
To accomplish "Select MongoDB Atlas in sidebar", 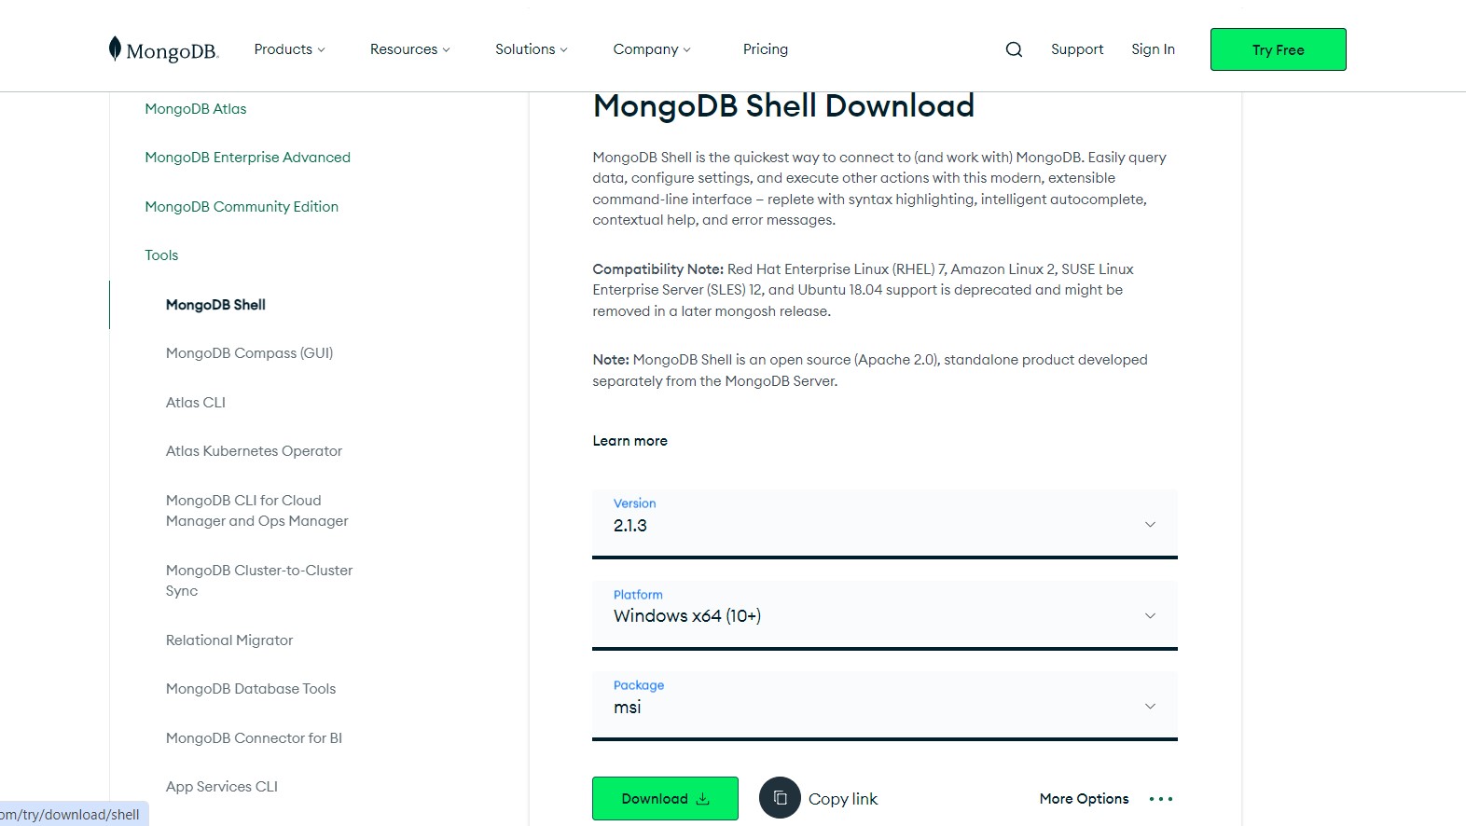I will click(195, 109).
